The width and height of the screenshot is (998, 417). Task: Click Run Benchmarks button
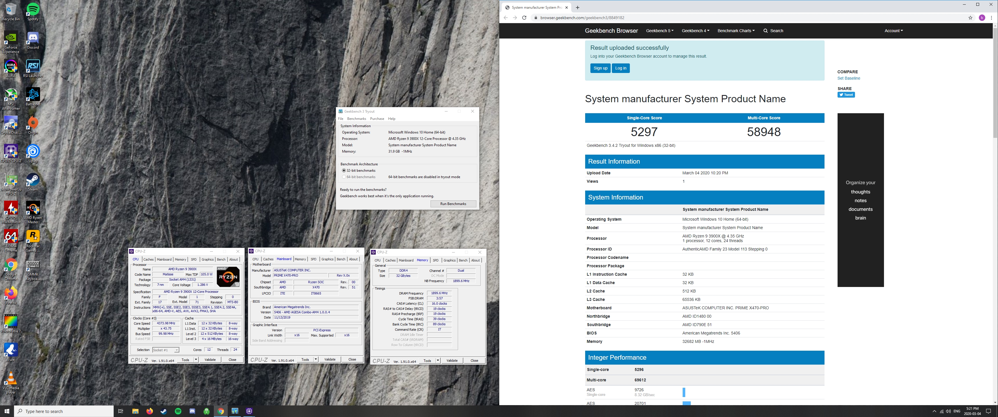(x=453, y=204)
